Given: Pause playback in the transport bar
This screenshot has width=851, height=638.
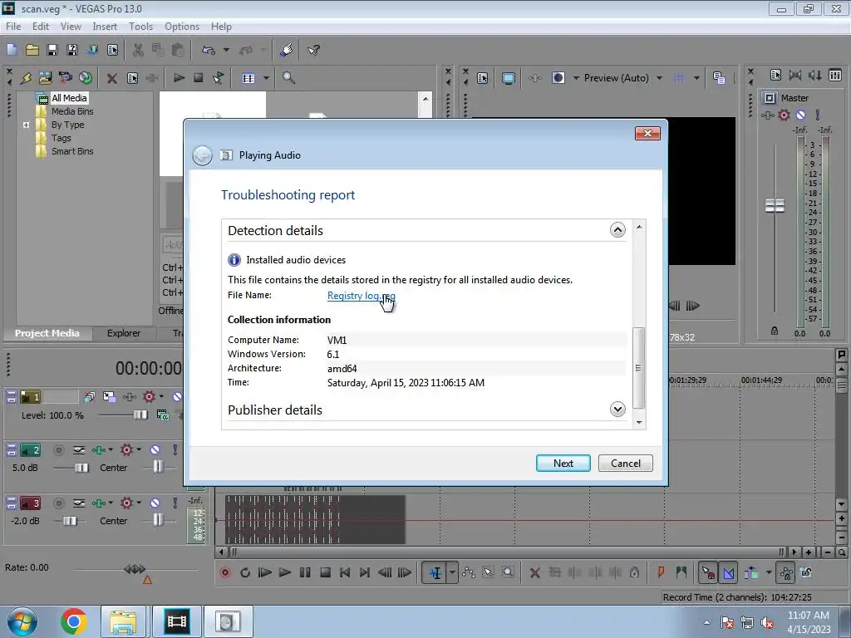Looking at the screenshot, I should click(305, 572).
